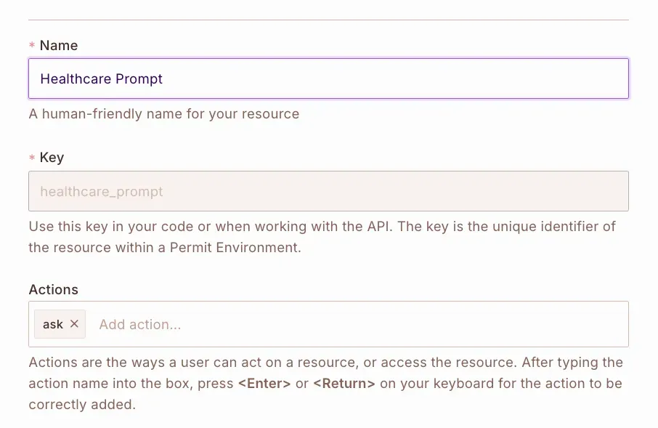The image size is (658, 428).
Task: Click the Name field label
Action: point(58,45)
